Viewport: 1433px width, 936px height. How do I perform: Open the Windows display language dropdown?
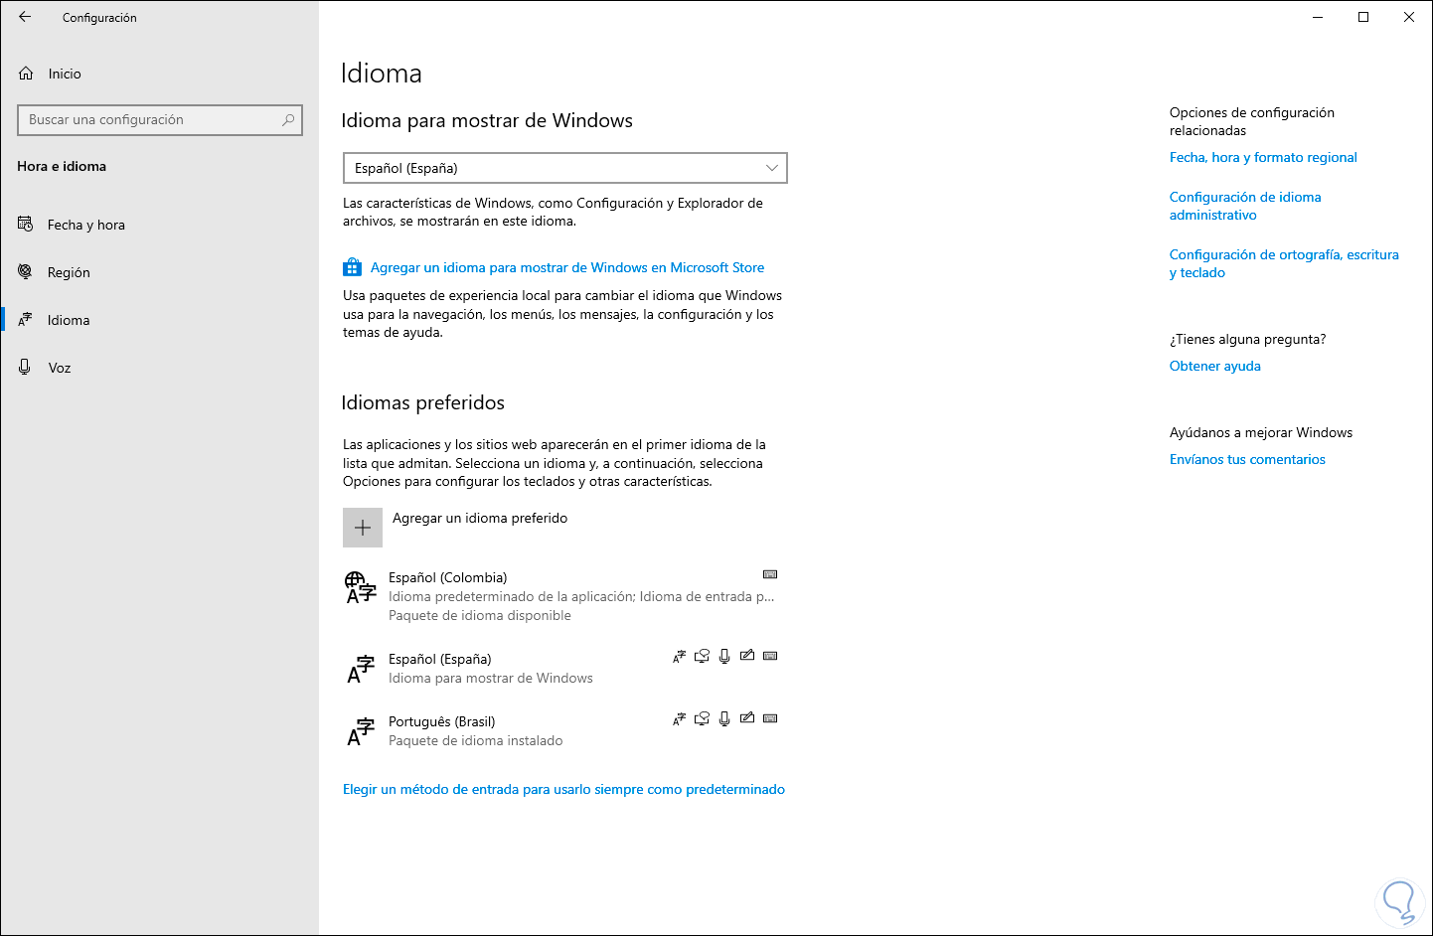click(563, 168)
